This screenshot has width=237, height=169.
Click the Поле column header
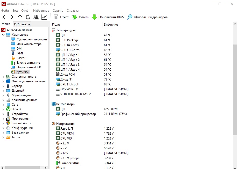[x=77, y=24]
